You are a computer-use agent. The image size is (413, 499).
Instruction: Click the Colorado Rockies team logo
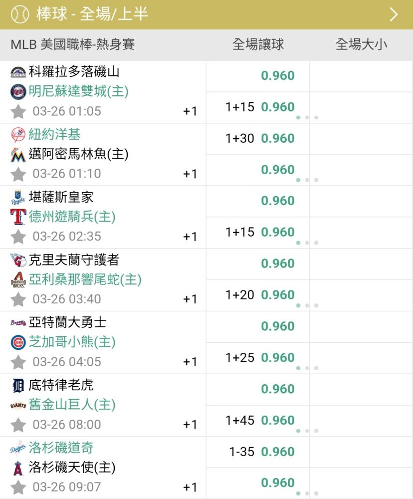[x=18, y=72]
